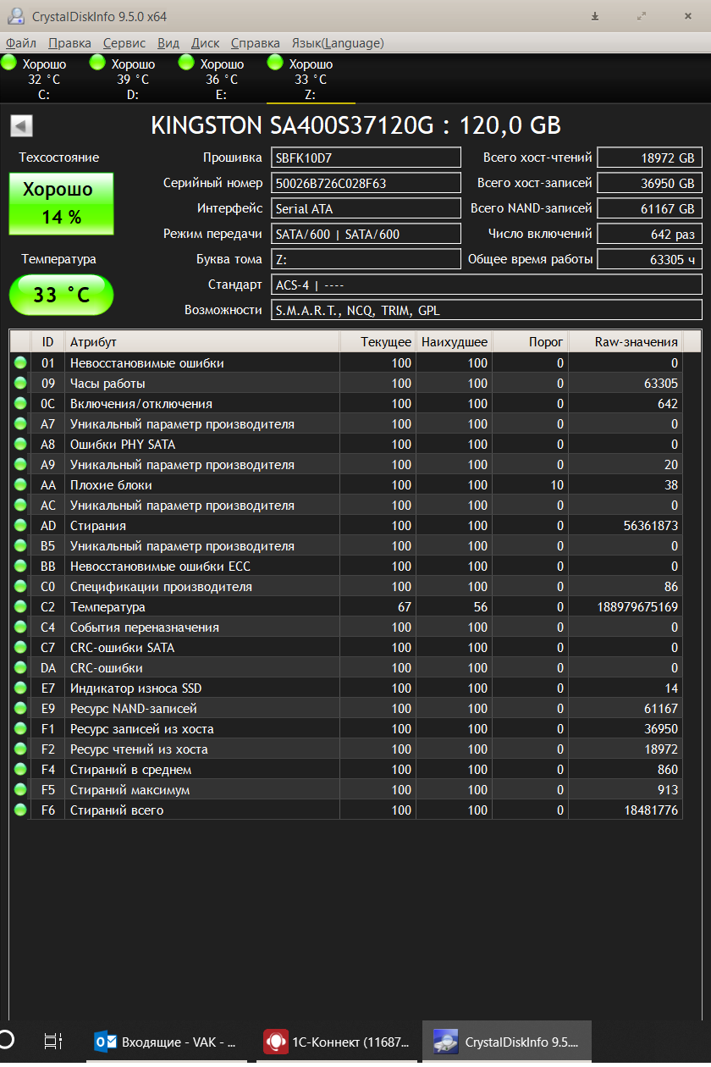The width and height of the screenshot is (711, 1067).
Task: Click the raw value 188979675169
Action: (637, 607)
